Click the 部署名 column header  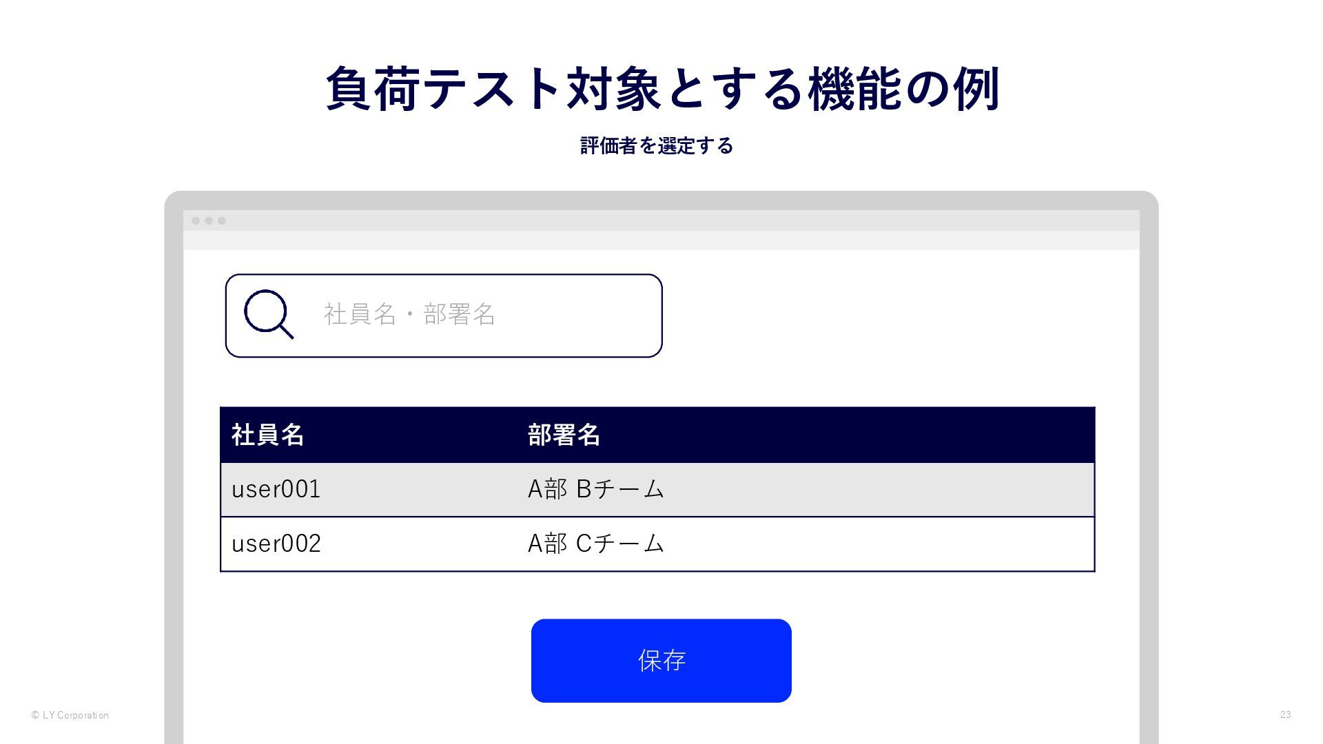pos(564,435)
